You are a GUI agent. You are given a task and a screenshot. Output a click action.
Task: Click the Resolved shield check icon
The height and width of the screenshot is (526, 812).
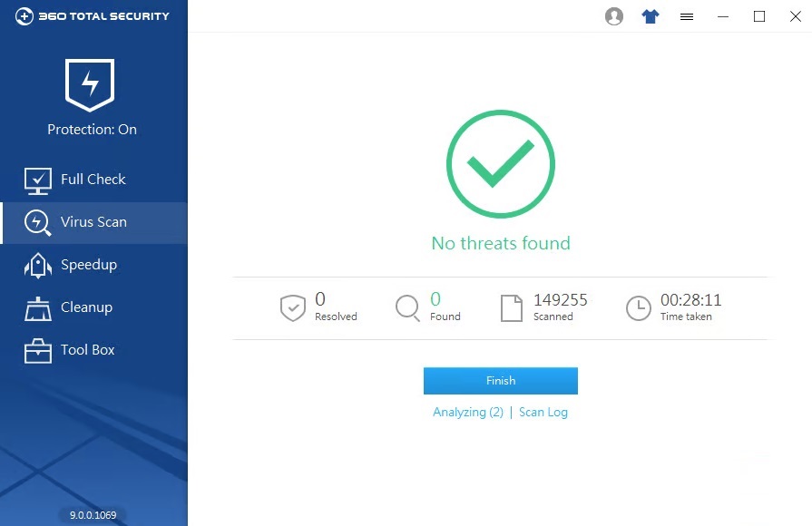click(x=292, y=308)
